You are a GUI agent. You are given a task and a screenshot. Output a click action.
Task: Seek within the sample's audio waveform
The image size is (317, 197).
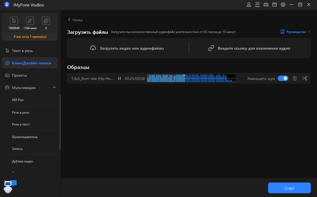coord(191,78)
